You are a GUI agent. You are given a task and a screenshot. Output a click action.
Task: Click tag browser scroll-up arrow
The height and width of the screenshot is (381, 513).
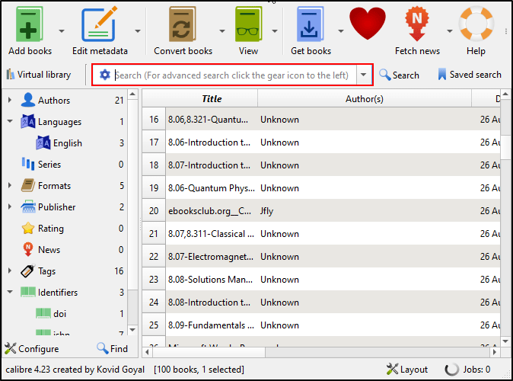click(x=132, y=94)
